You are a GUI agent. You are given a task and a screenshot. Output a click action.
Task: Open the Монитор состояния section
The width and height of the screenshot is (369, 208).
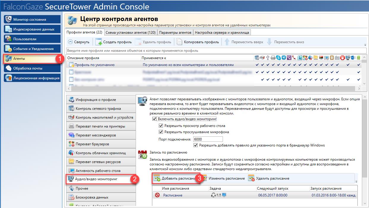(x=32, y=20)
